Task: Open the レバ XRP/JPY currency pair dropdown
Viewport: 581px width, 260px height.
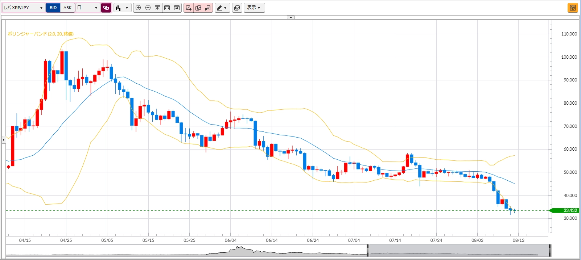Action: [24, 8]
